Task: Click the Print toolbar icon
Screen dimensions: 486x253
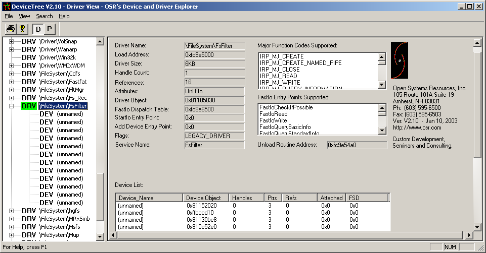Action: click(11, 29)
